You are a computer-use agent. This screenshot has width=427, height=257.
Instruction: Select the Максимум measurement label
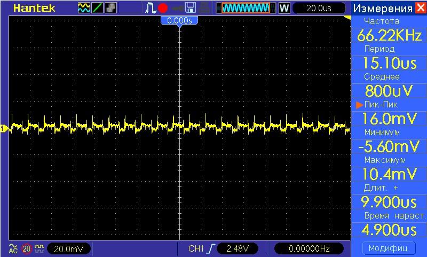point(385,160)
